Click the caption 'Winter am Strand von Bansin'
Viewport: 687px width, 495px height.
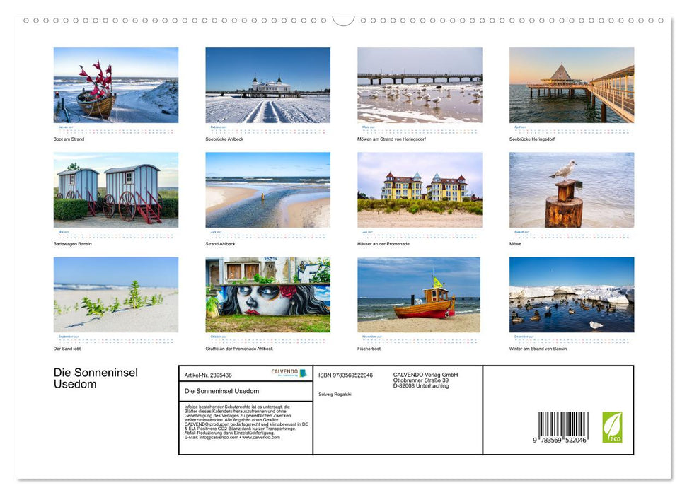[x=538, y=349]
